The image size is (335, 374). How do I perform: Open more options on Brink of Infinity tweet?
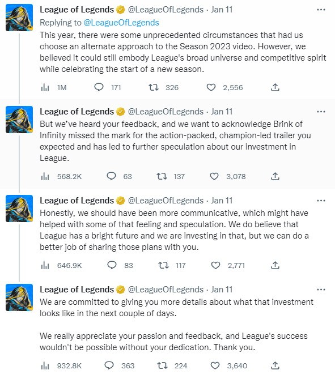[321, 112]
